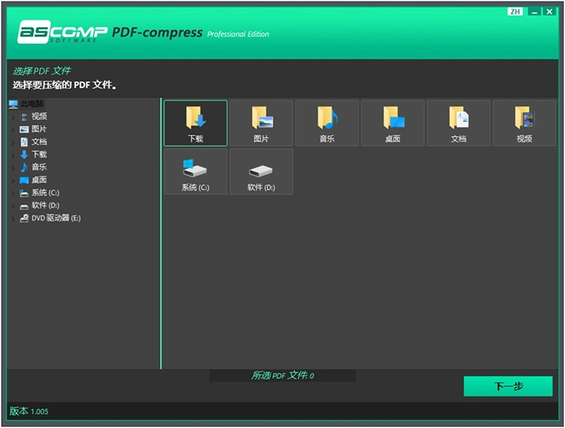Expand the 系统 (C:) tree node

coord(13,193)
